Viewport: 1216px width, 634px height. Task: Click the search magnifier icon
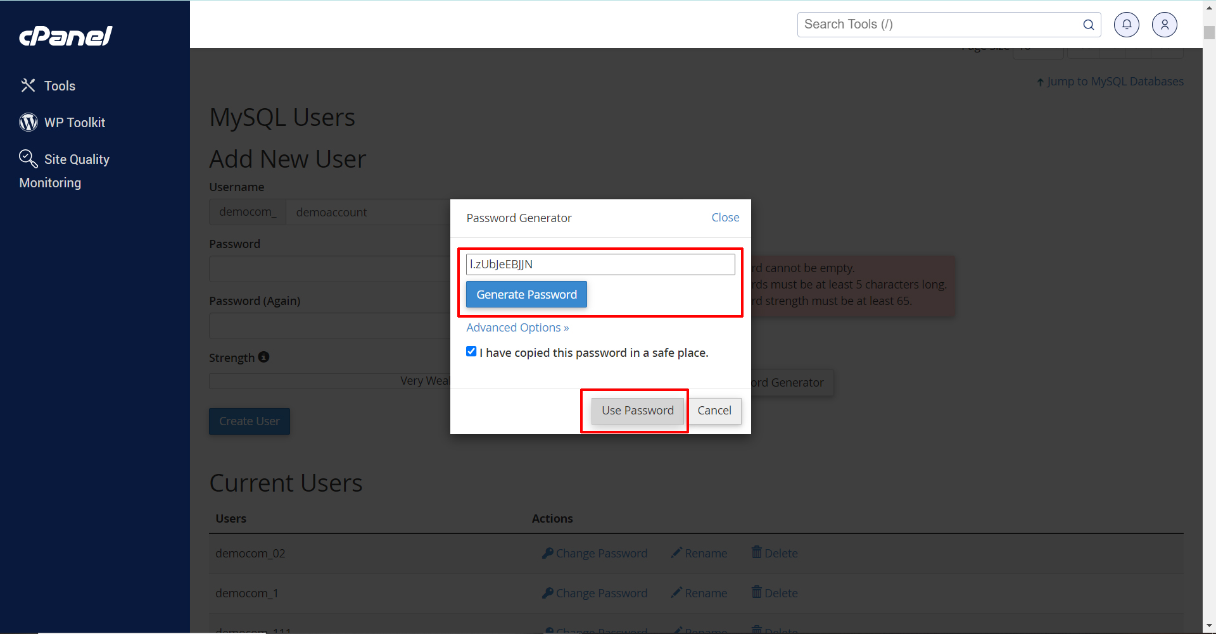[x=1088, y=25]
